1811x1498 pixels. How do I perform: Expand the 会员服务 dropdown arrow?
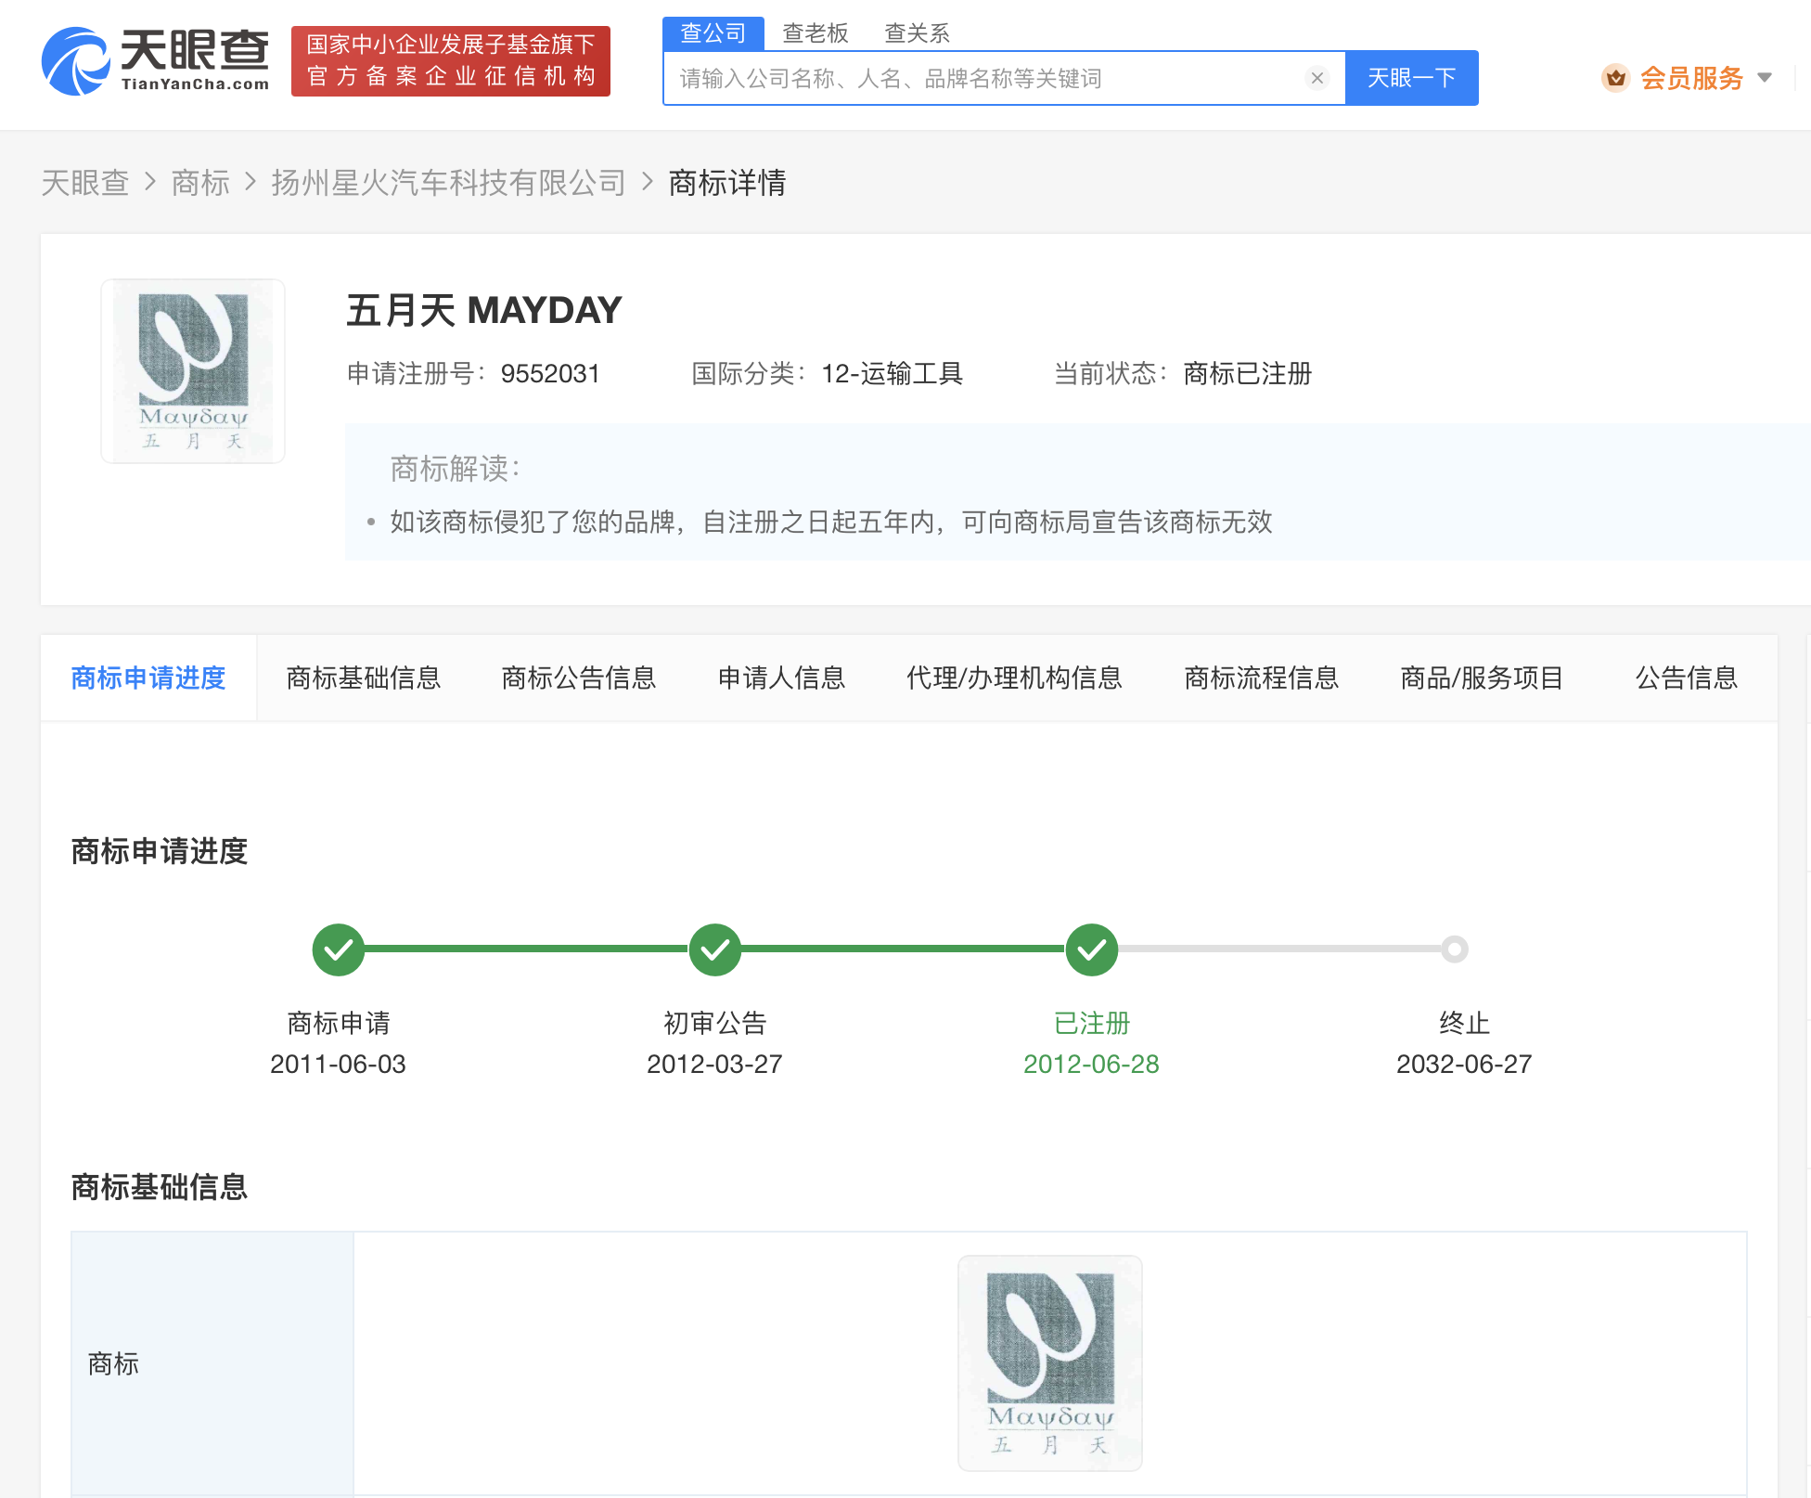point(1765,78)
